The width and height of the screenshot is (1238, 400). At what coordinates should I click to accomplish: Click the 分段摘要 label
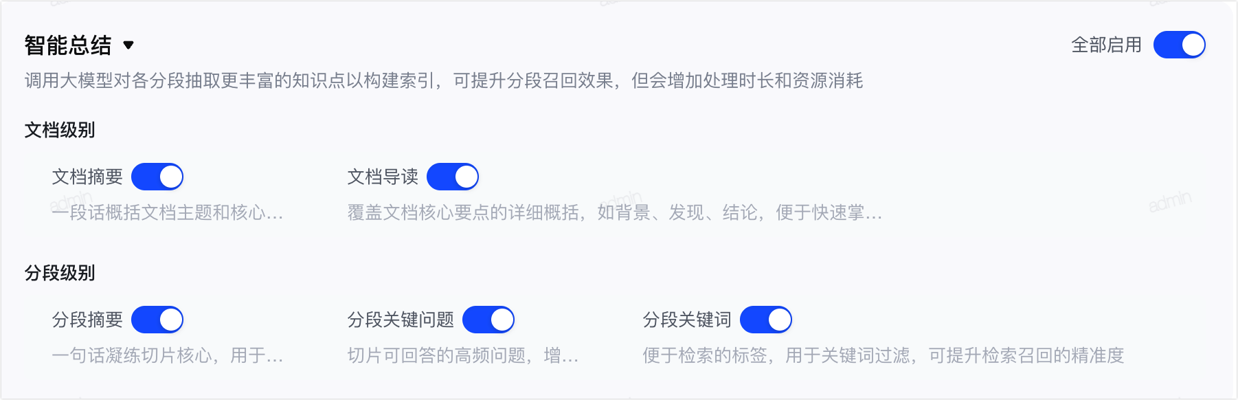point(87,320)
